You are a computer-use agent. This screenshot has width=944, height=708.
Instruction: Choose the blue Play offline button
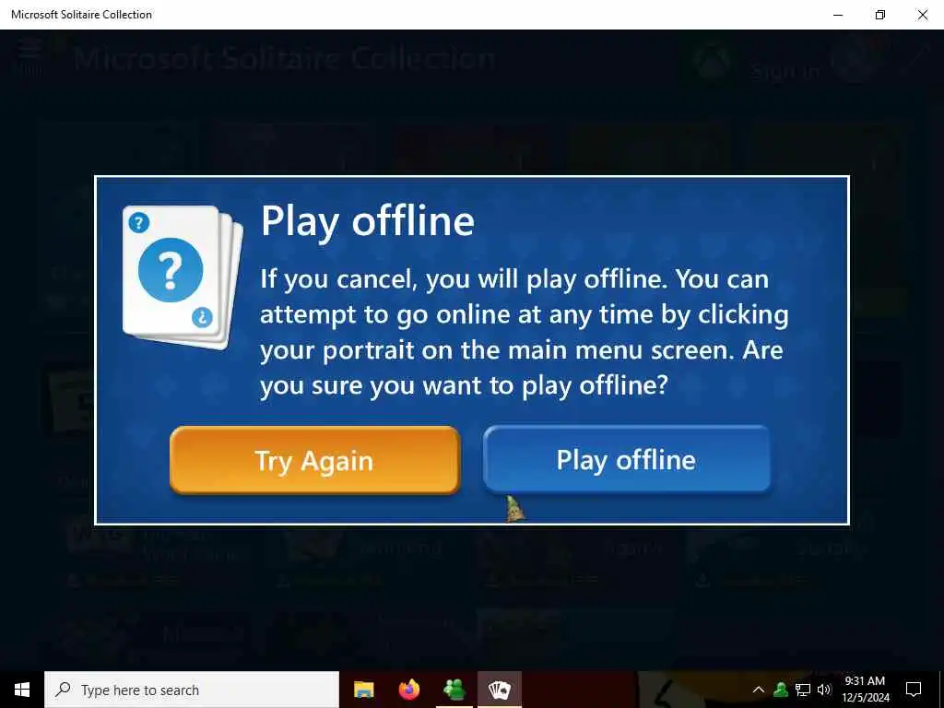pos(627,459)
